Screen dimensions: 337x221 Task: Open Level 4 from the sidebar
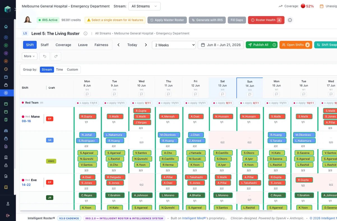(6, 61)
